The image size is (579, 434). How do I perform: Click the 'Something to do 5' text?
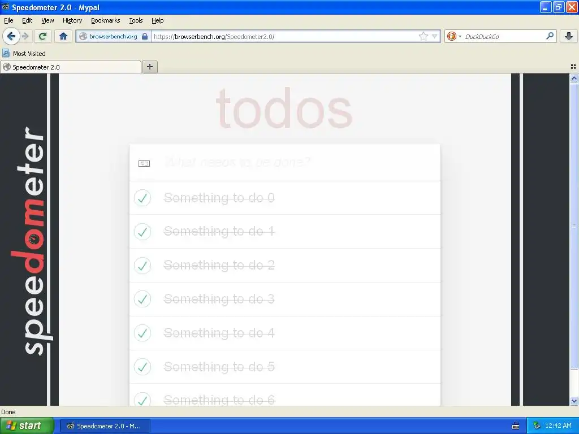click(x=219, y=367)
